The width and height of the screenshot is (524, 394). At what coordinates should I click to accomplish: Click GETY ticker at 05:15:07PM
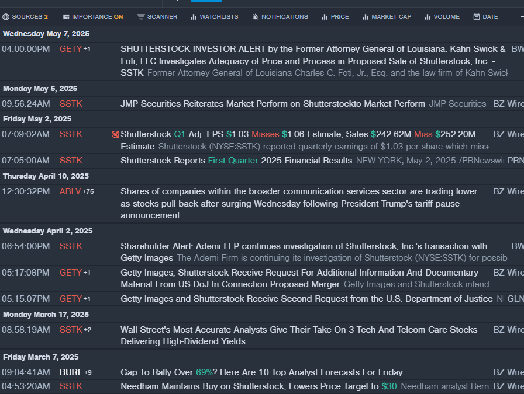coord(71,299)
